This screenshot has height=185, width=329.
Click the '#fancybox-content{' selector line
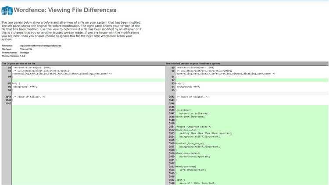coord(188,153)
